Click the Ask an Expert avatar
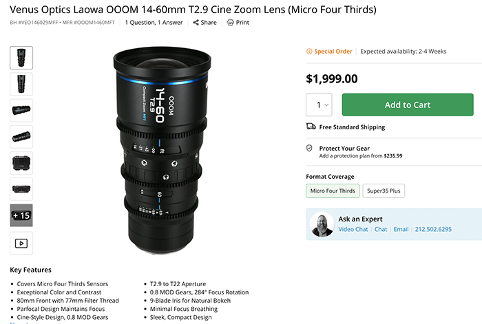 tap(322, 224)
